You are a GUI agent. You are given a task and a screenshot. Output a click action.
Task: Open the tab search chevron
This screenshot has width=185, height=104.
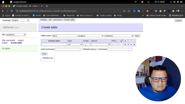[182, 6]
